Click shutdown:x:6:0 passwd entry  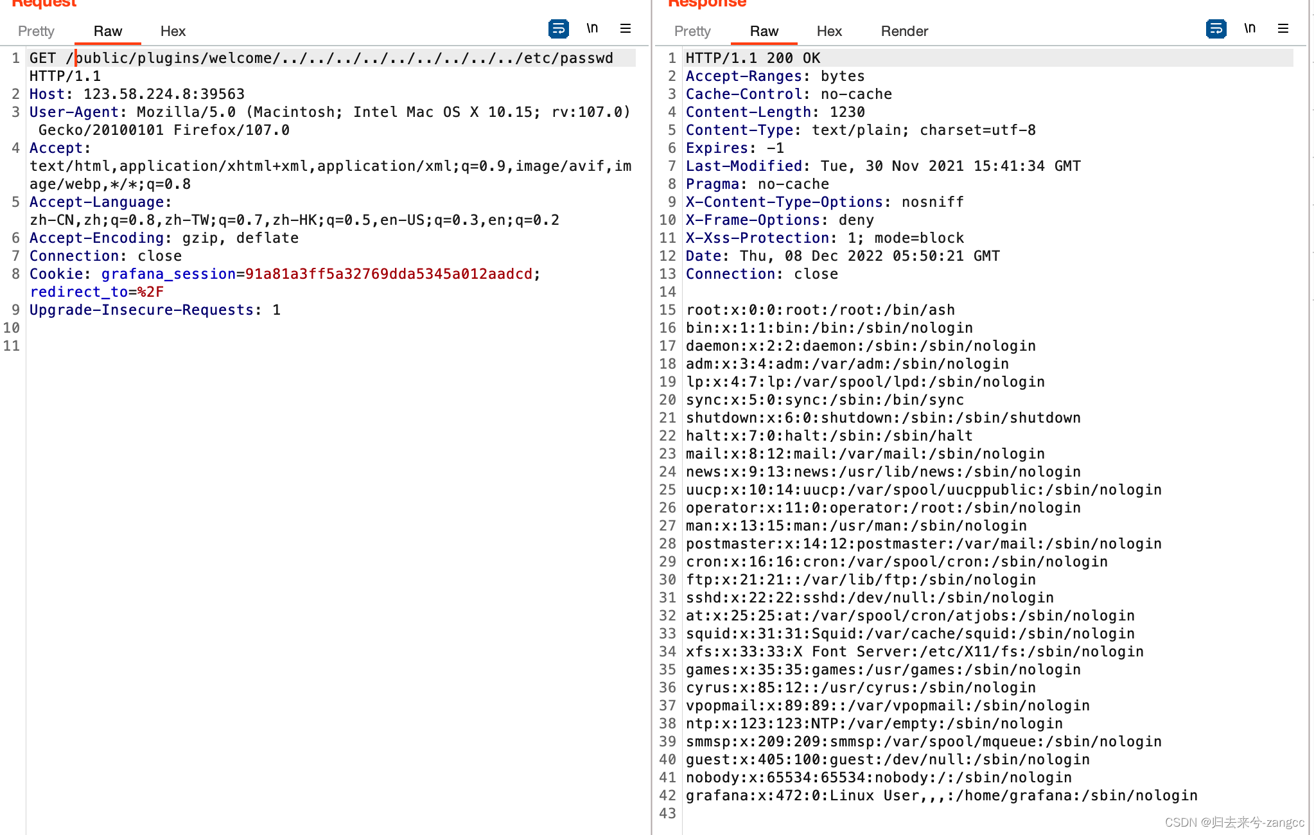pyautogui.click(x=883, y=418)
